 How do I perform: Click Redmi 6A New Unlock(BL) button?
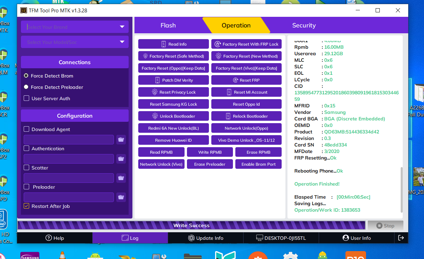[174, 128]
